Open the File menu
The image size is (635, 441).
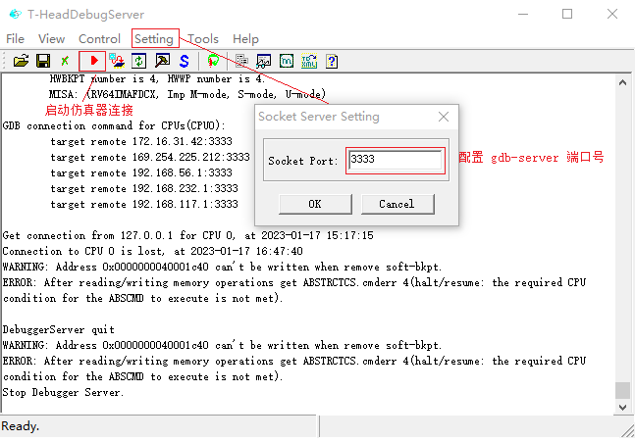click(x=16, y=39)
